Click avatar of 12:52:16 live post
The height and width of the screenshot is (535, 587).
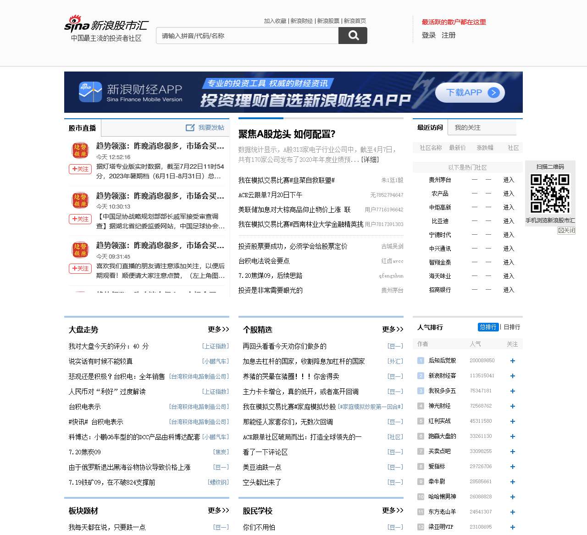80,150
